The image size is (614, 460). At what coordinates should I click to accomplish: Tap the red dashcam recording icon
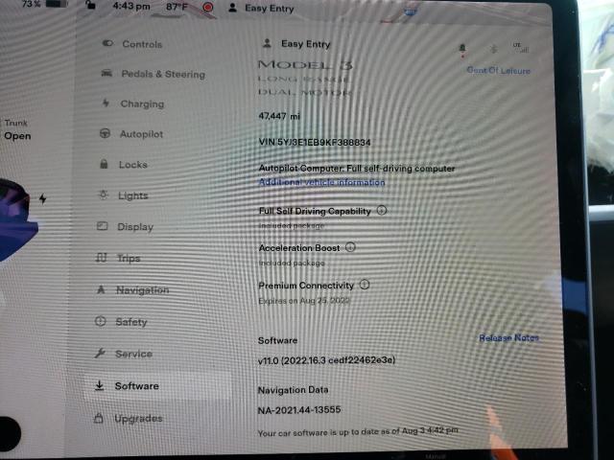point(208,7)
